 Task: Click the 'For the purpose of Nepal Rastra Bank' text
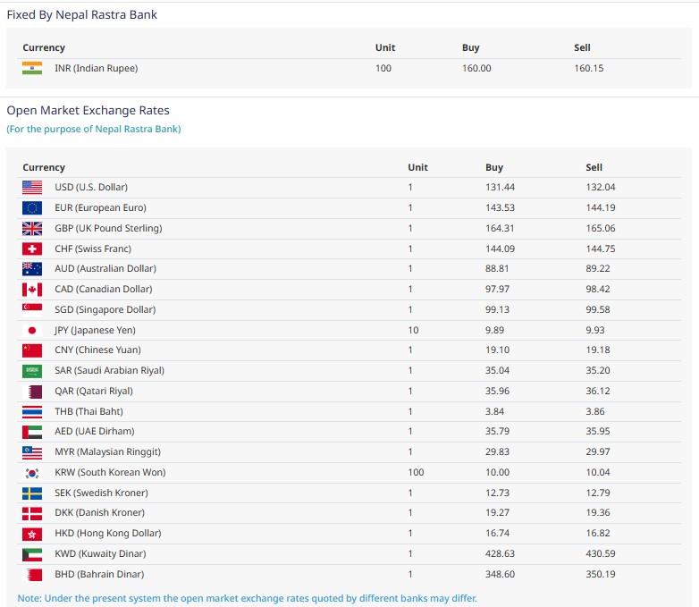coord(94,129)
